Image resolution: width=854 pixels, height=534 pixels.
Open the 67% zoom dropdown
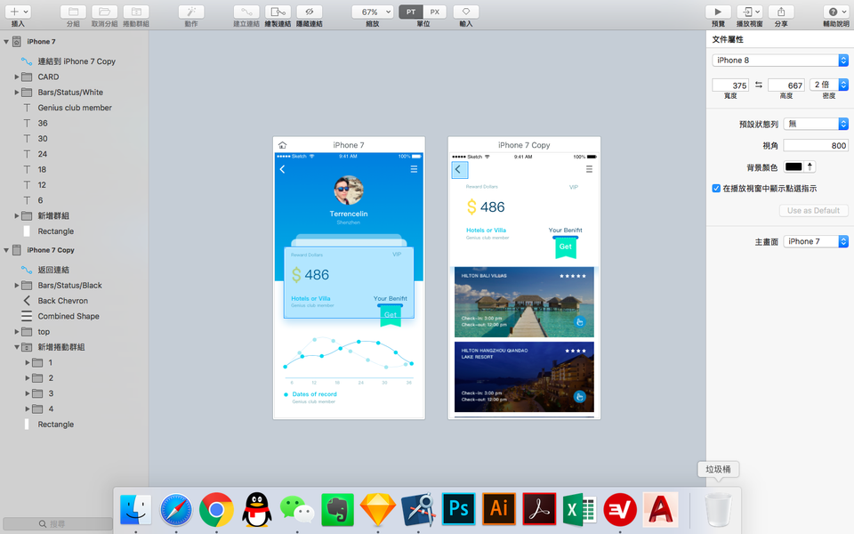click(x=373, y=12)
